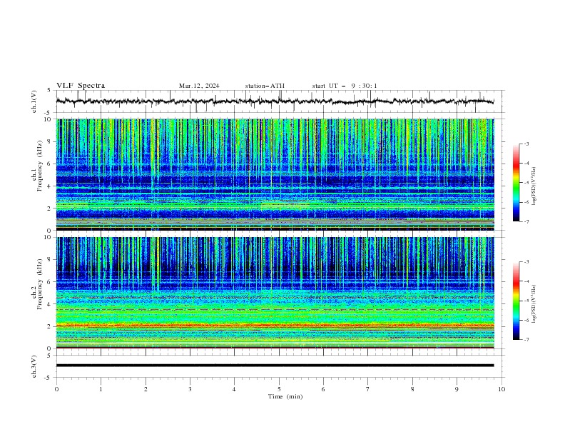Click the ch.1 log(PSD) color bar
This screenshot has width=565, height=437.
[x=516, y=183]
